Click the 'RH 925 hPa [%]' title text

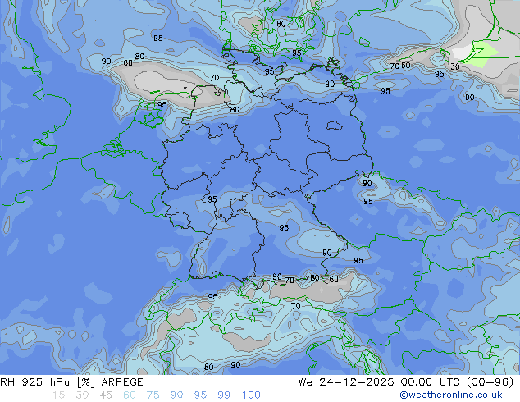48,382
